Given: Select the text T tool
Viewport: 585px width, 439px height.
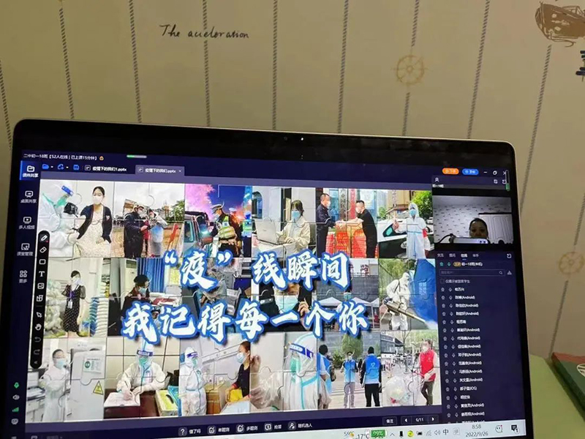Looking at the screenshot, I should pos(42,274).
